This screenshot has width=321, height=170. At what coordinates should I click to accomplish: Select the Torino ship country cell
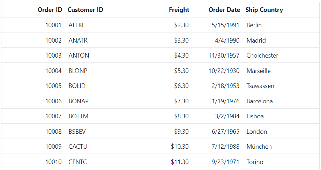click(x=255, y=162)
